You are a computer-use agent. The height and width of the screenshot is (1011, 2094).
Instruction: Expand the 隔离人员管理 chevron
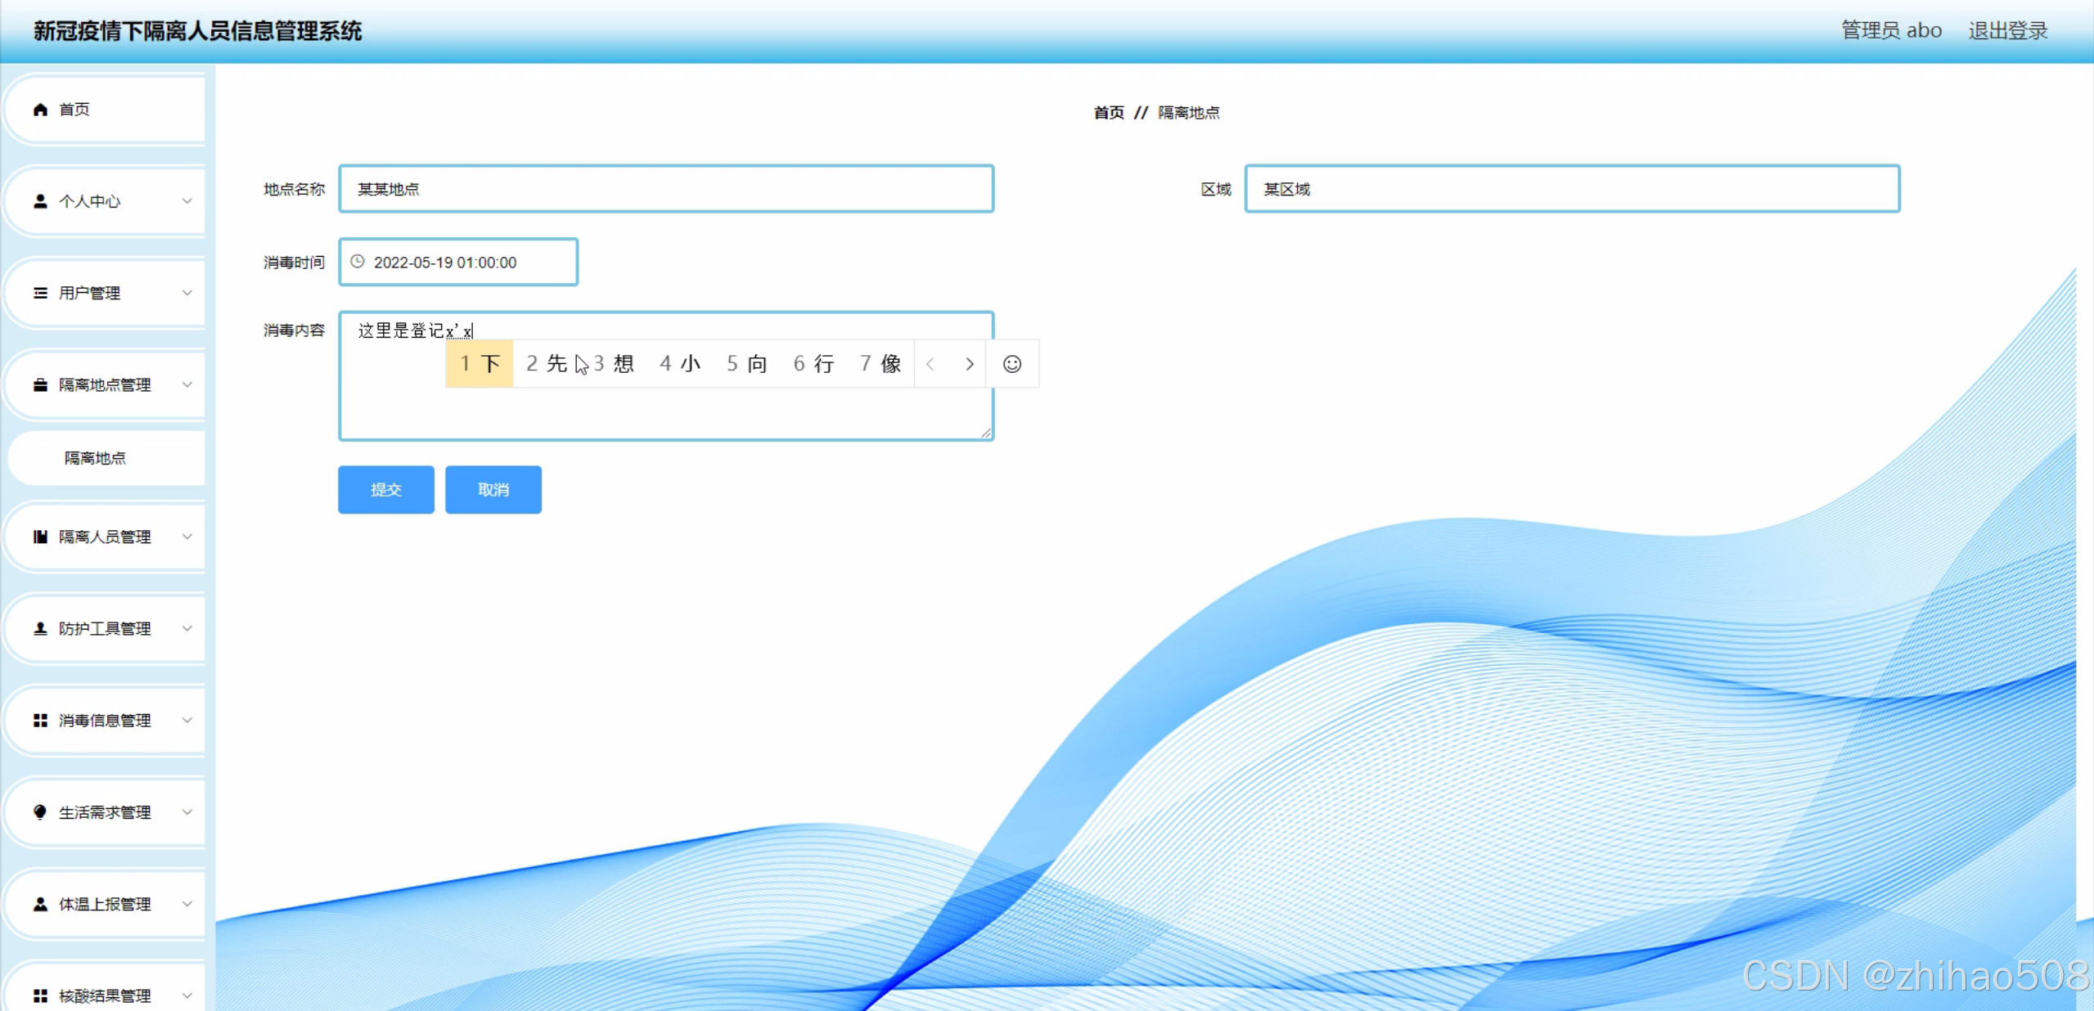point(187,537)
